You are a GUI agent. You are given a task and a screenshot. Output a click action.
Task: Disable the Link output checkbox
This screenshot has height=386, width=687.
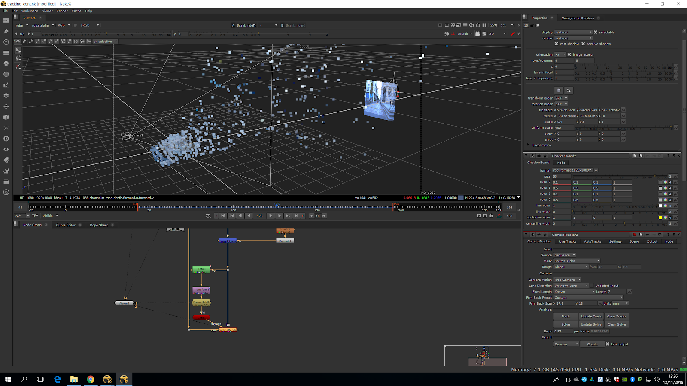(608, 344)
